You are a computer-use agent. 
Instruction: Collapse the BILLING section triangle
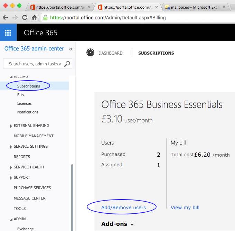11,77
